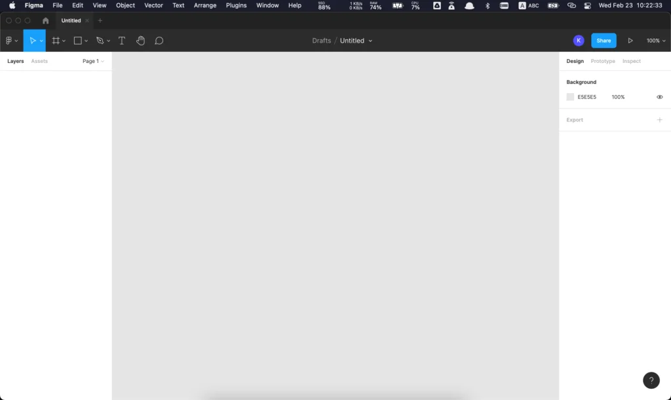Select the Pen tool
Viewport: 671px width, 400px height.
[99, 40]
